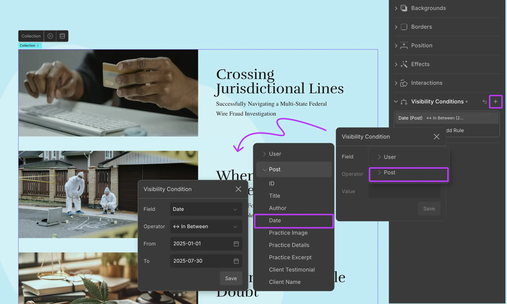
Task: Click the Add Rule button
Action: [455, 131]
